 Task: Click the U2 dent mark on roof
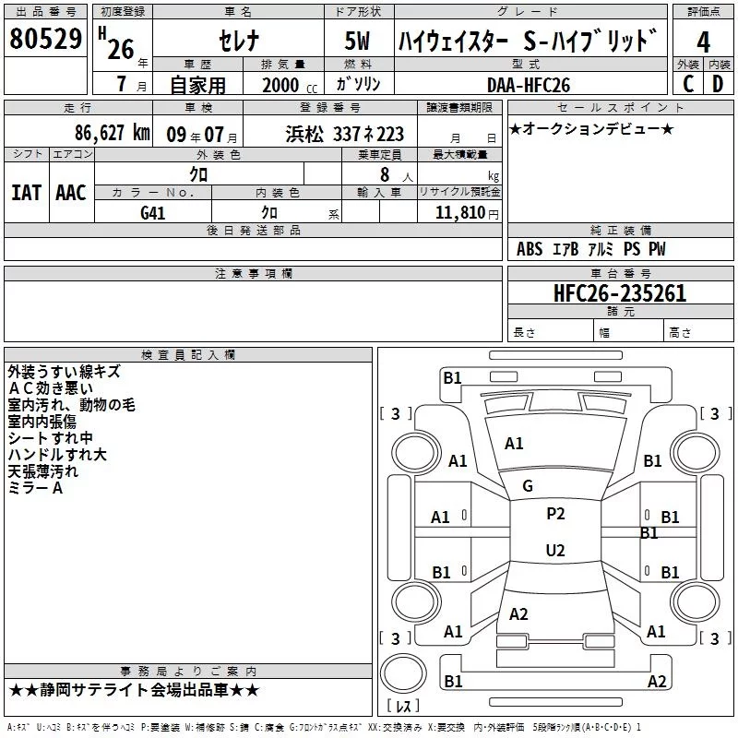tap(555, 550)
